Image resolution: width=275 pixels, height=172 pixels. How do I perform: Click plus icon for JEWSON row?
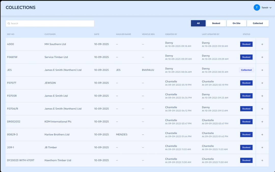262,83
